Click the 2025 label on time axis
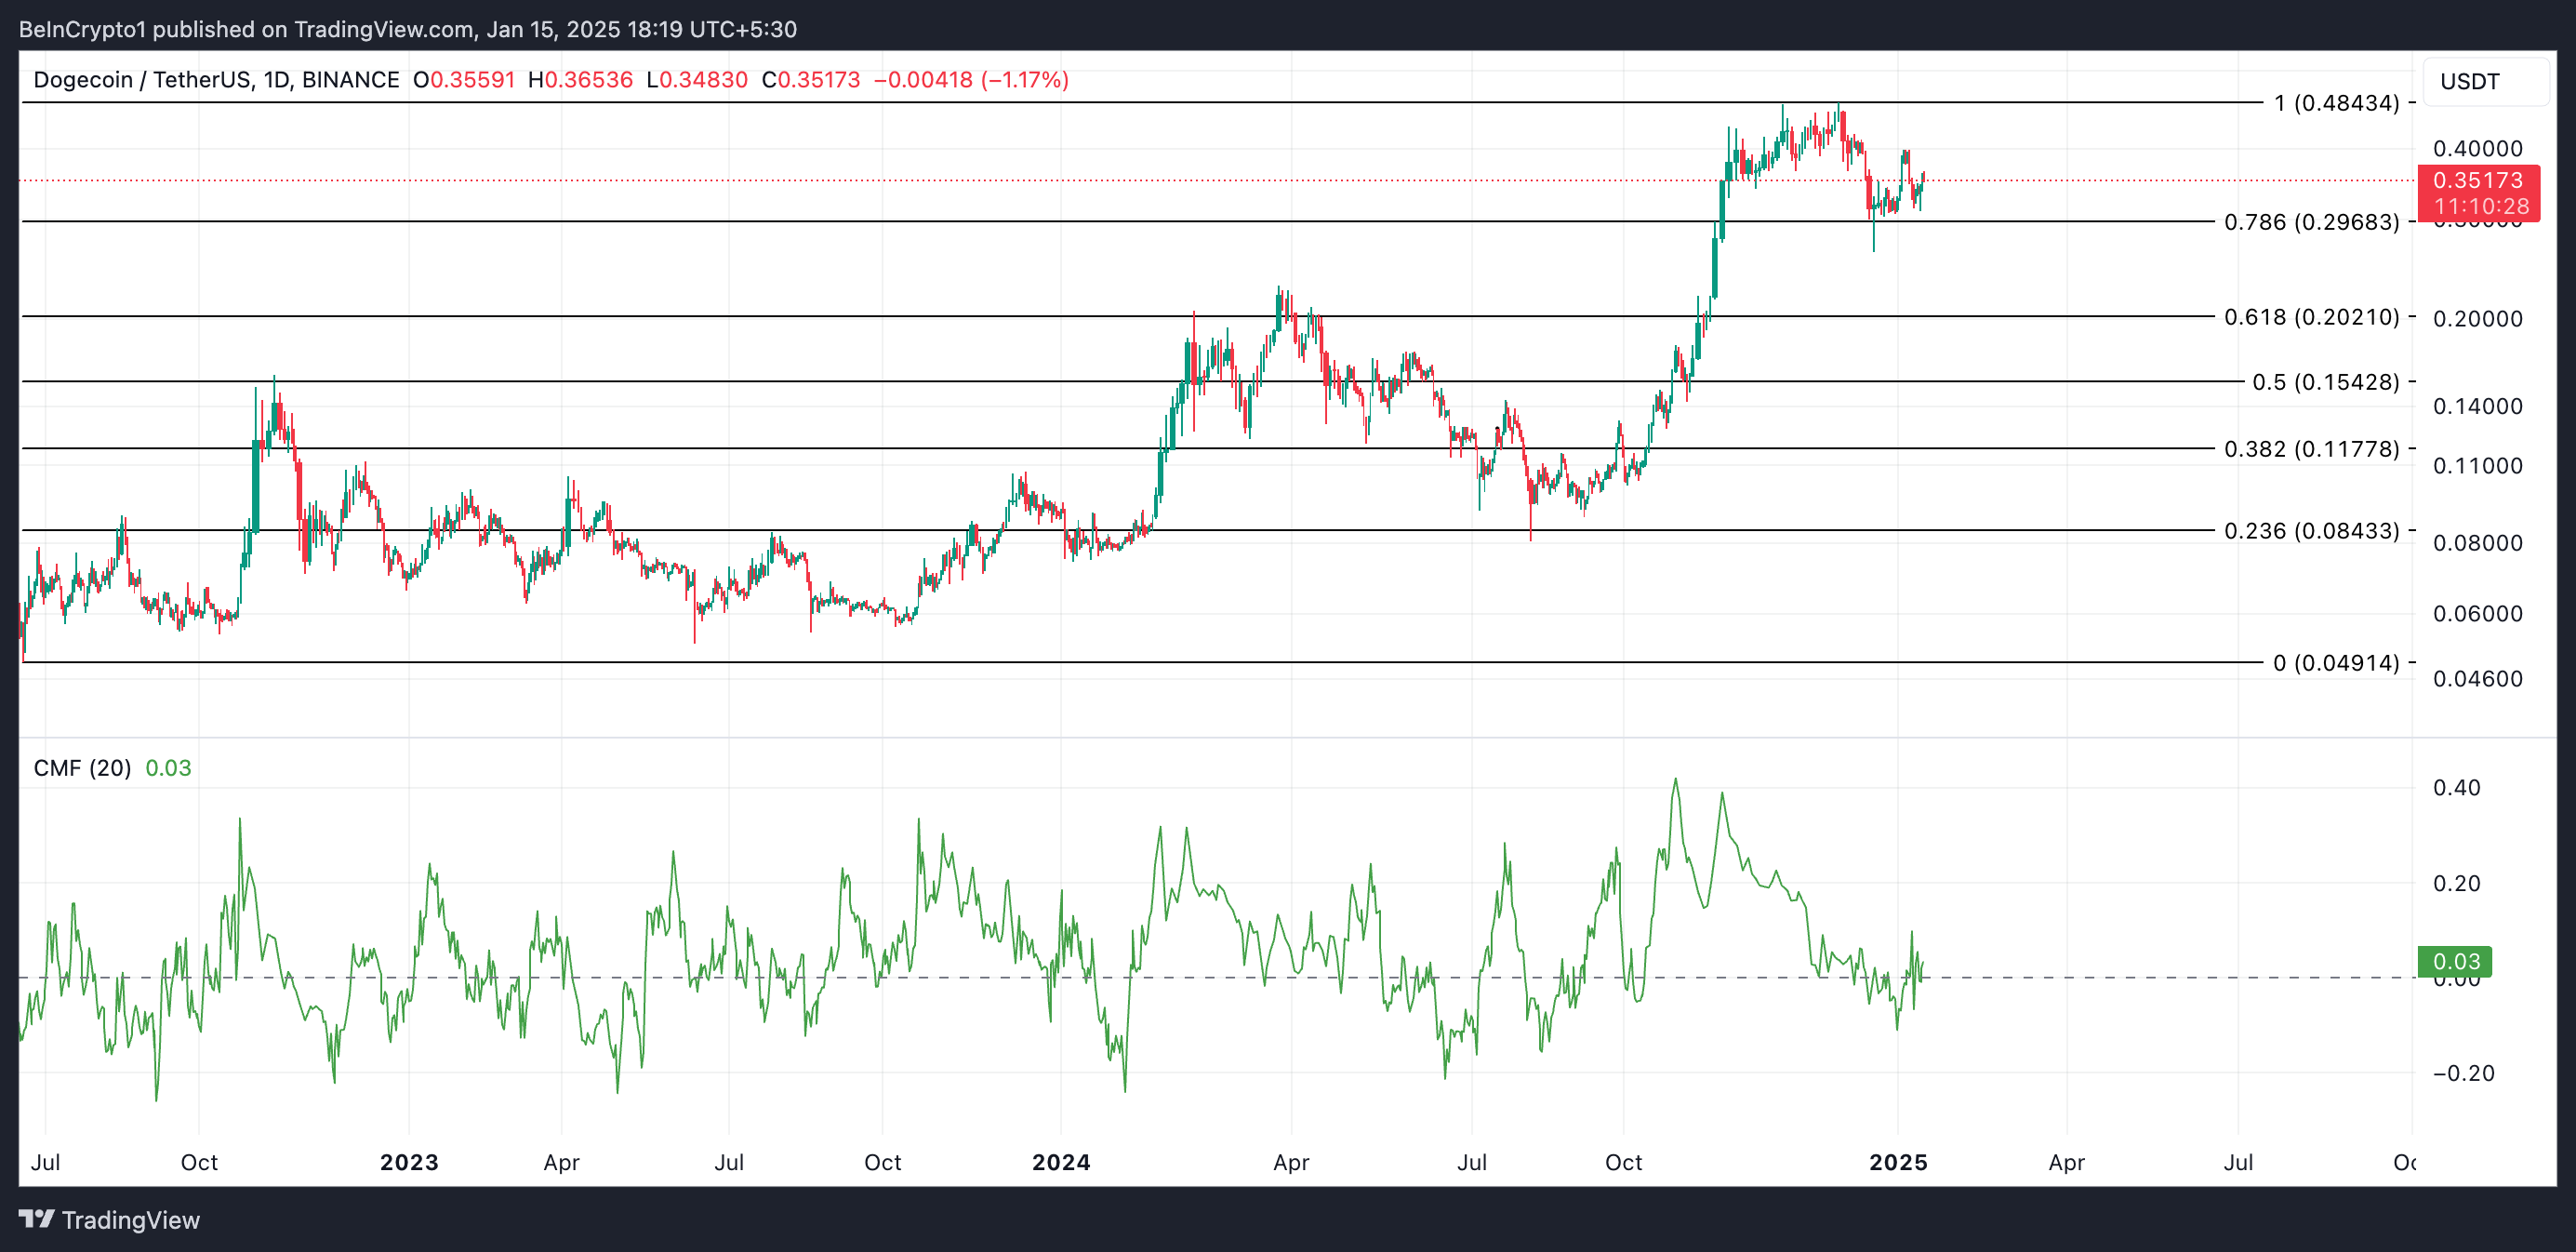Viewport: 2576px width, 1252px height. click(1898, 1162)
